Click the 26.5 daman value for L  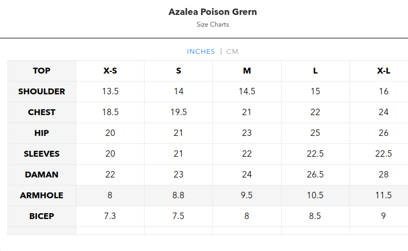tap(315, 175)
